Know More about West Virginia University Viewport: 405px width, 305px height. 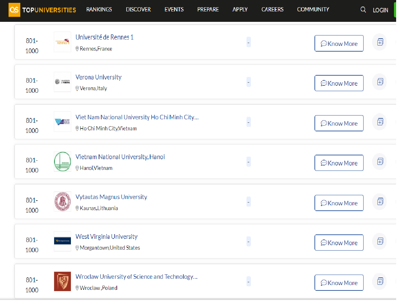[339, 243]
